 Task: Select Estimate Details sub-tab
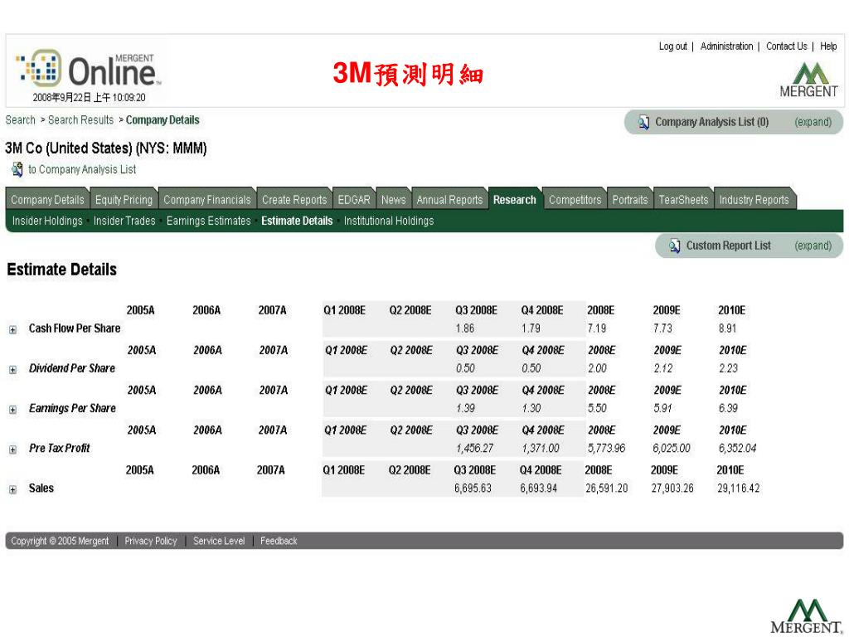(x=298, y=221)
